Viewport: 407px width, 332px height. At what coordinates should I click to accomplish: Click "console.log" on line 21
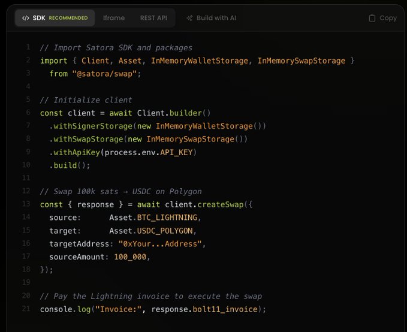65,309
